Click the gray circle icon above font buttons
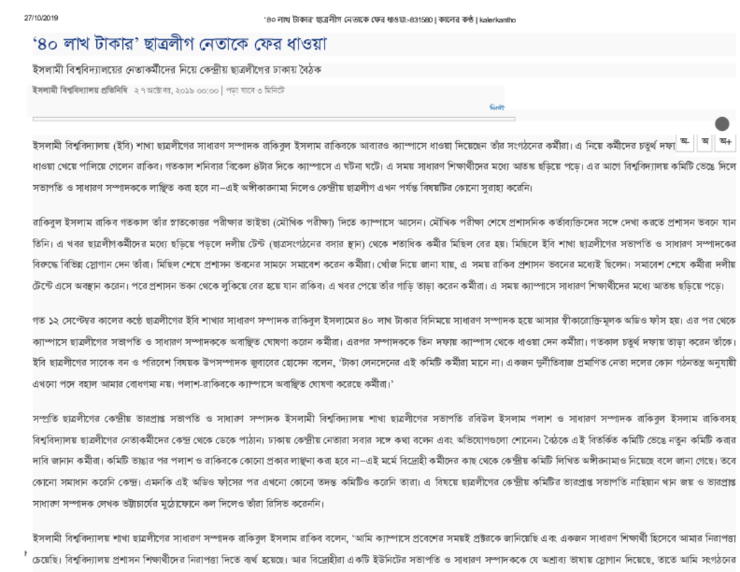The height and width of the screenshot is (572, 740). [x=721, y=124]
